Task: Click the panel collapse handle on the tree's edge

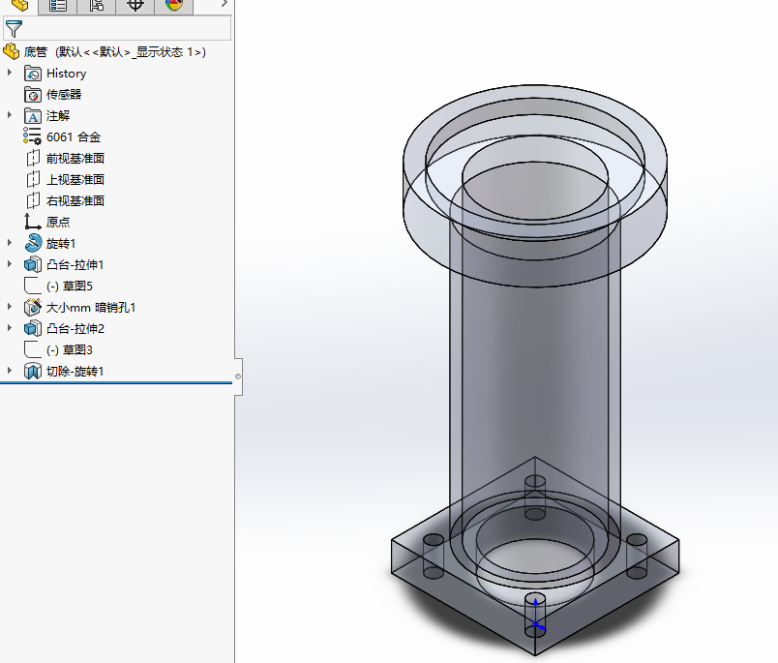Action: (238, 377)
